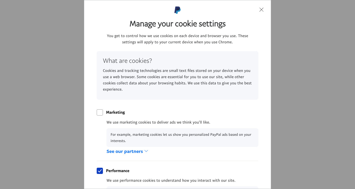Enable the Marketing cookies checkbox
Image resolution: width=355 pixels, height=189 pixels.
(100, 112)
